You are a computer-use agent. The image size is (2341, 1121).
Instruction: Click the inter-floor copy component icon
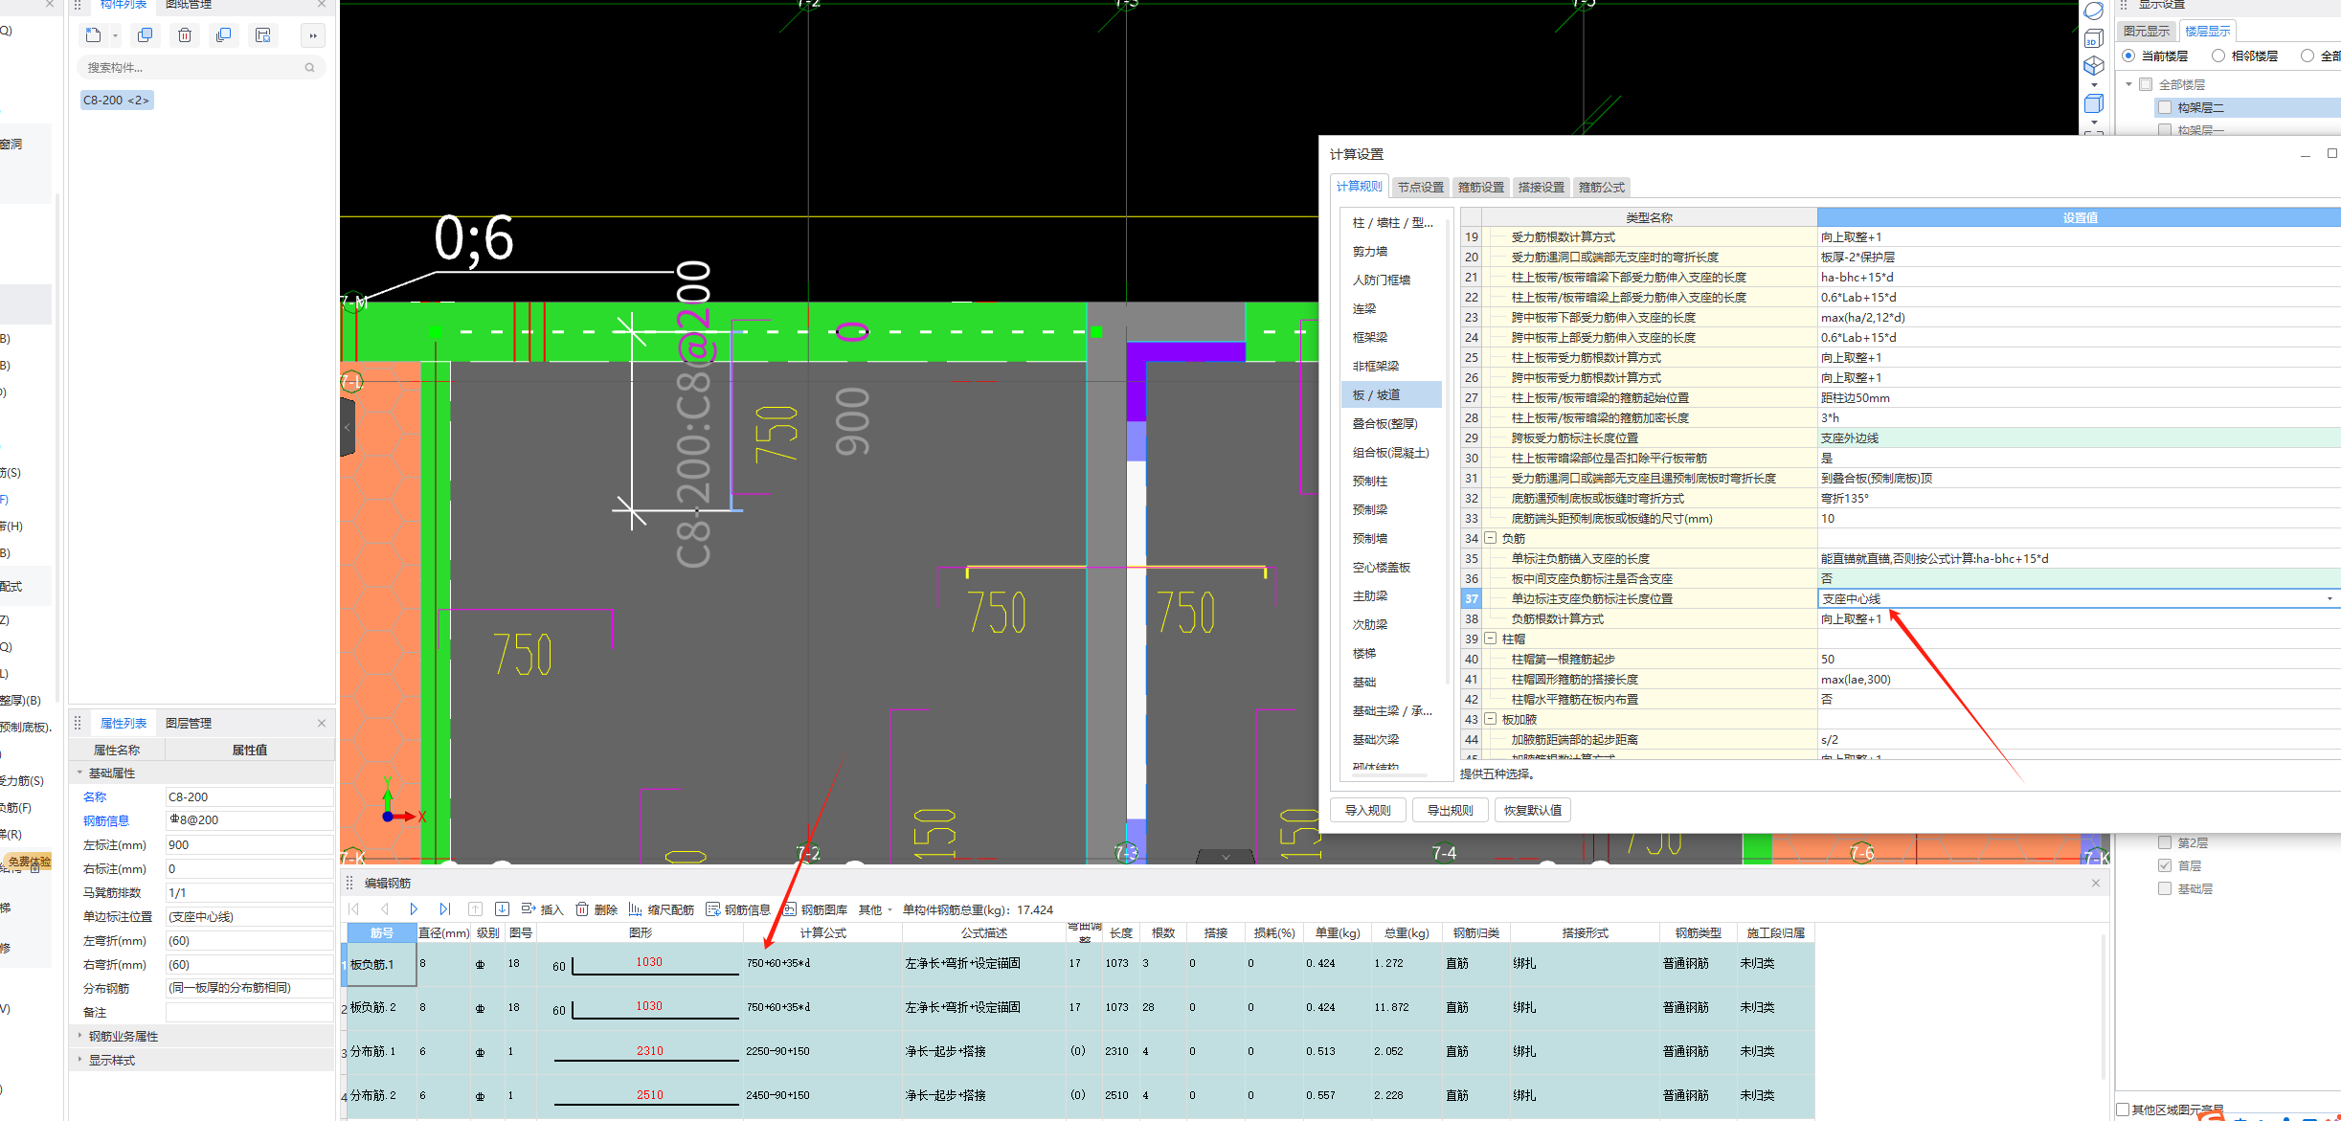pos(223,35)
